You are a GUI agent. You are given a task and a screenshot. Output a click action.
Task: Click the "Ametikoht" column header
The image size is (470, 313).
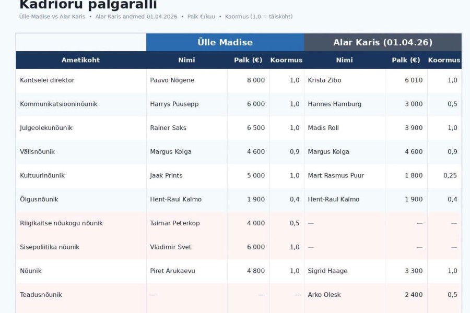point(80,60)
